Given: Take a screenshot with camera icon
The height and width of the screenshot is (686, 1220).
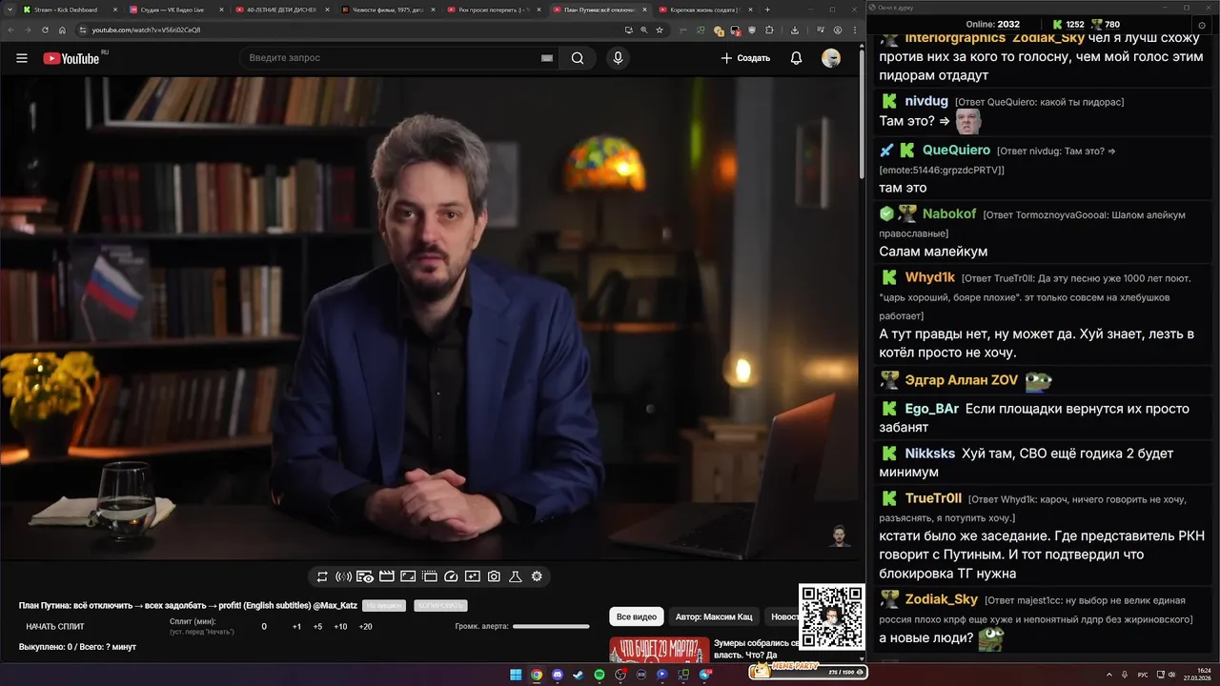Looking at the screenshot, I should (494, 576).
